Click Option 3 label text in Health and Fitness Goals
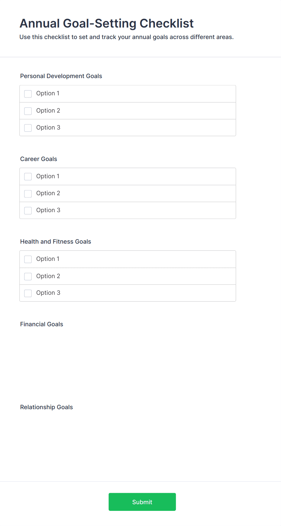This screenshot has width=281, height=526. click(x=48, y=293)
